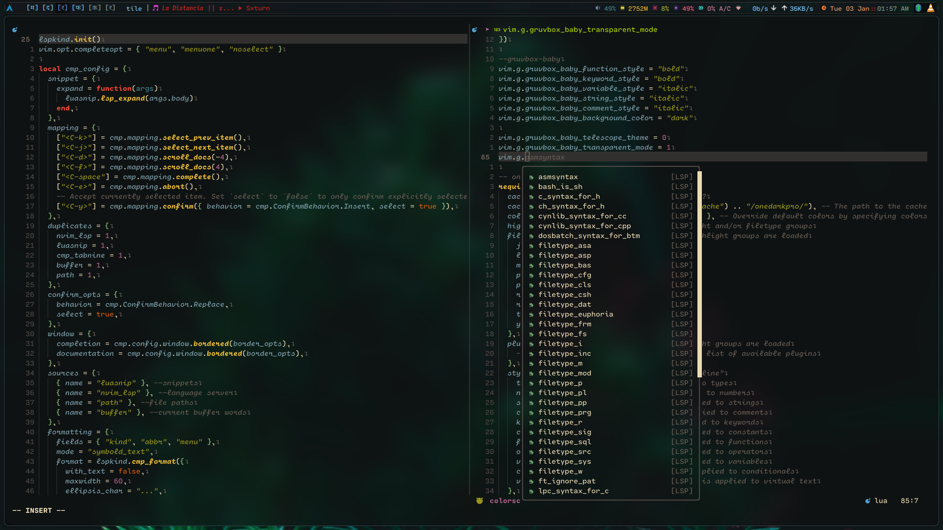Screen dimensions: 943x530
Task: Click the clock icon beside the date
Action: click(824, 8)
